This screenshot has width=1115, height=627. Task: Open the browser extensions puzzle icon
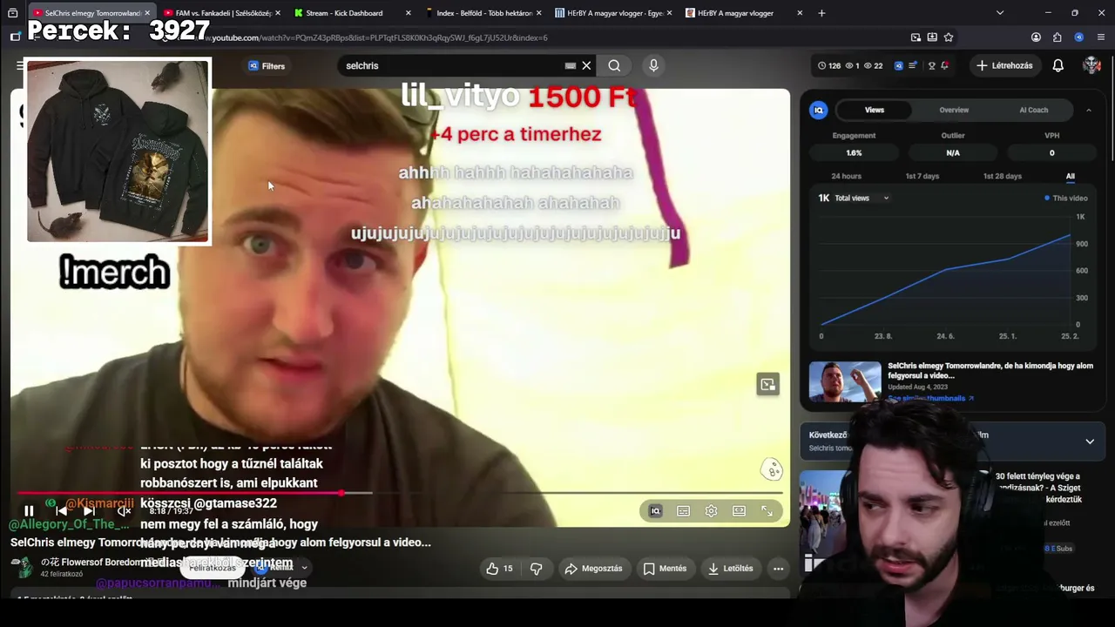coord(1057,37)
